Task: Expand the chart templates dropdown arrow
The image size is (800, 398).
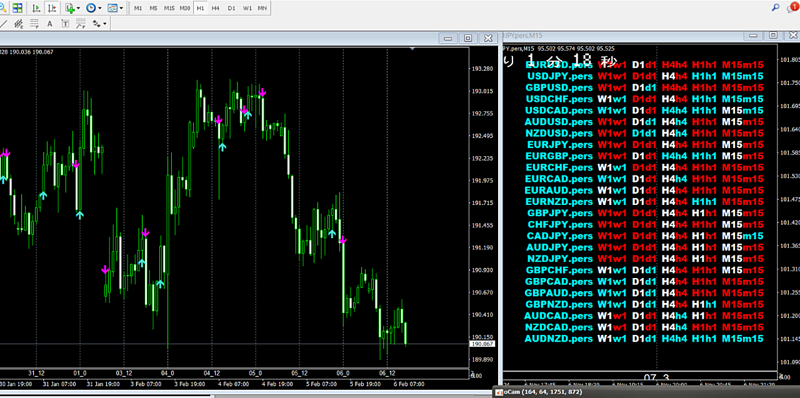Action: click(x=121, y=8)
